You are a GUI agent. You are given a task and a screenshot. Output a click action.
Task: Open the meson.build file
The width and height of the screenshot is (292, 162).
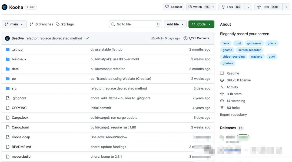pyautogui.click(x=21, y=157)
